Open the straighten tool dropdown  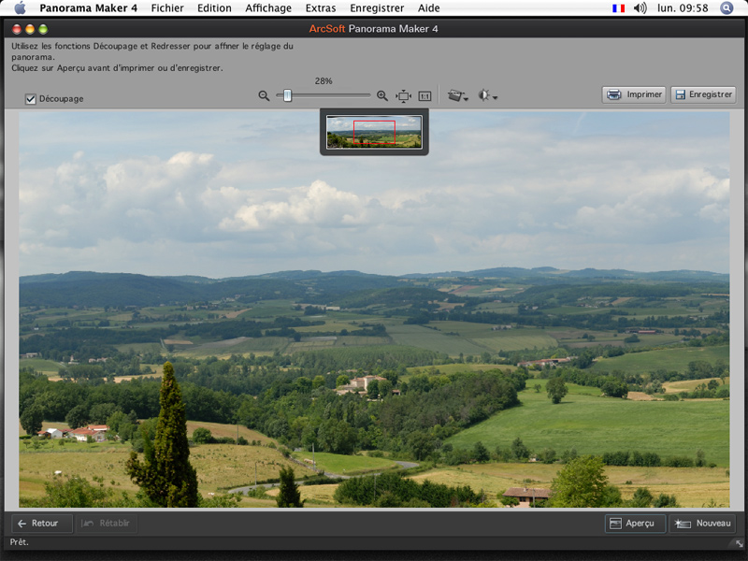click(x=457, y=95)
